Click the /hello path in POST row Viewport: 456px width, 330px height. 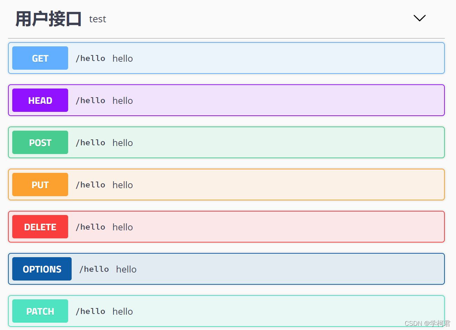pos(91,143)
